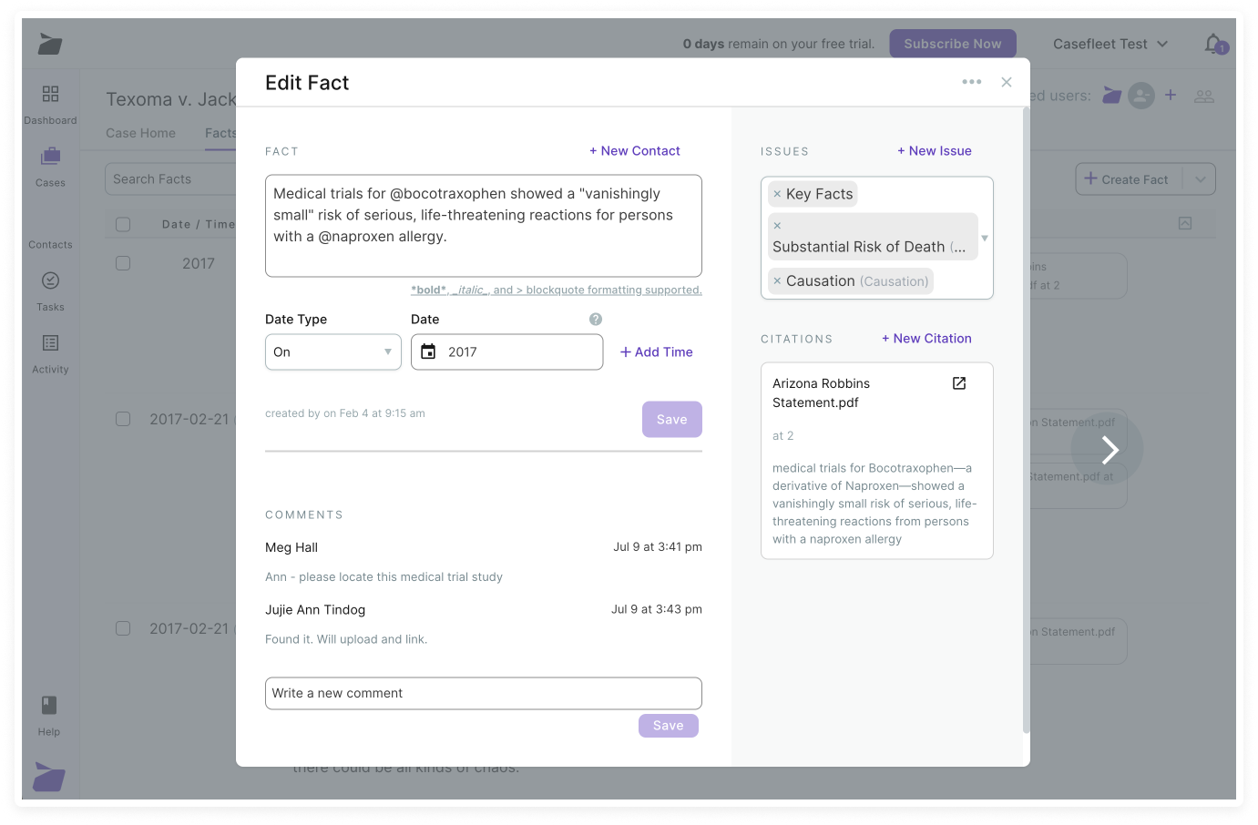Click the New Citation link

tap(926, 338)
